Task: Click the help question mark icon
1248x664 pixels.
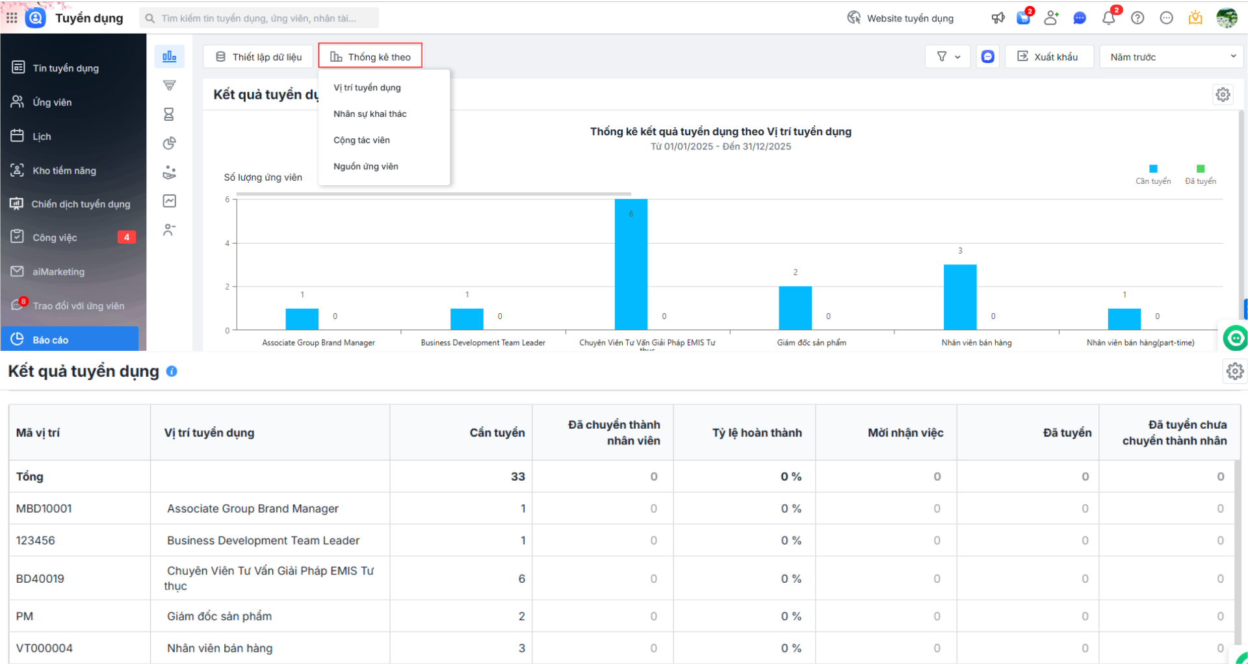Action: tap(1137, 18)
